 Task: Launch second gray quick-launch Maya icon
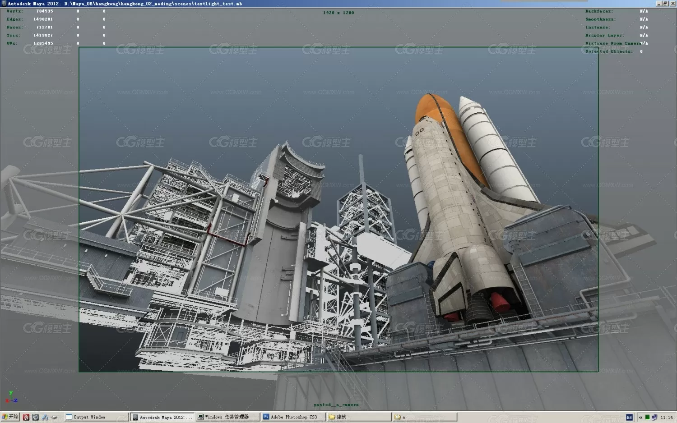pyautogui.click(x=35, y=417)
